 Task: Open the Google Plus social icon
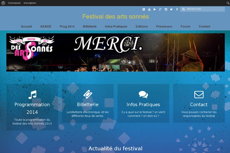click(160, 9)
